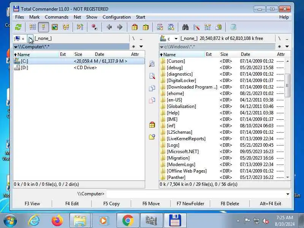304x228 pixels.
Task: Expand left path \\Computer\*.* history arrow
Action: (x=16, y=47)
